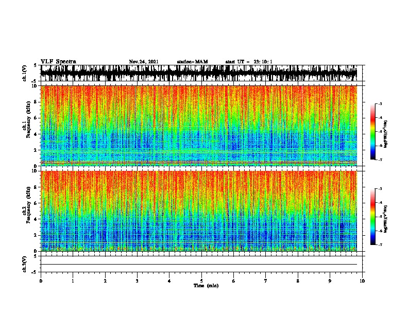Click the "1" tick on the time axis
Screen dimensions: 408x315
tap(73, 281)
